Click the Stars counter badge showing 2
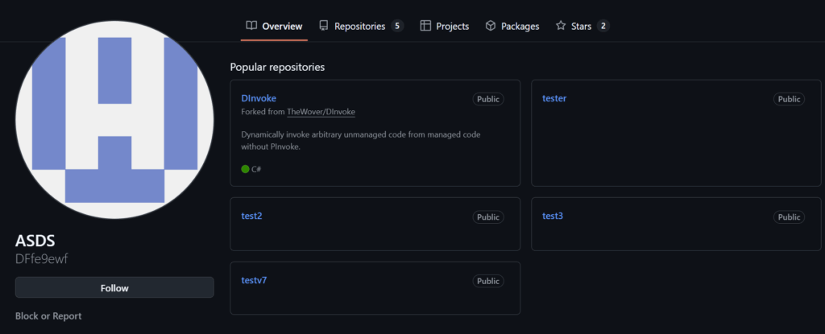Image resolution: width=825 pixels, height=334 pixels. (603, 26)
